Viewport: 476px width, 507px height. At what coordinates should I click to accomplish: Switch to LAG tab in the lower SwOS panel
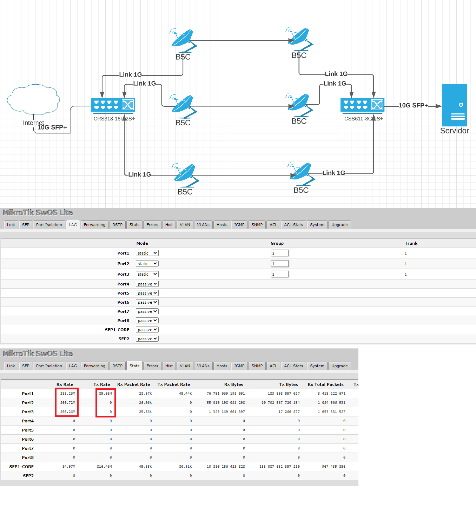(x=73, y=366)
